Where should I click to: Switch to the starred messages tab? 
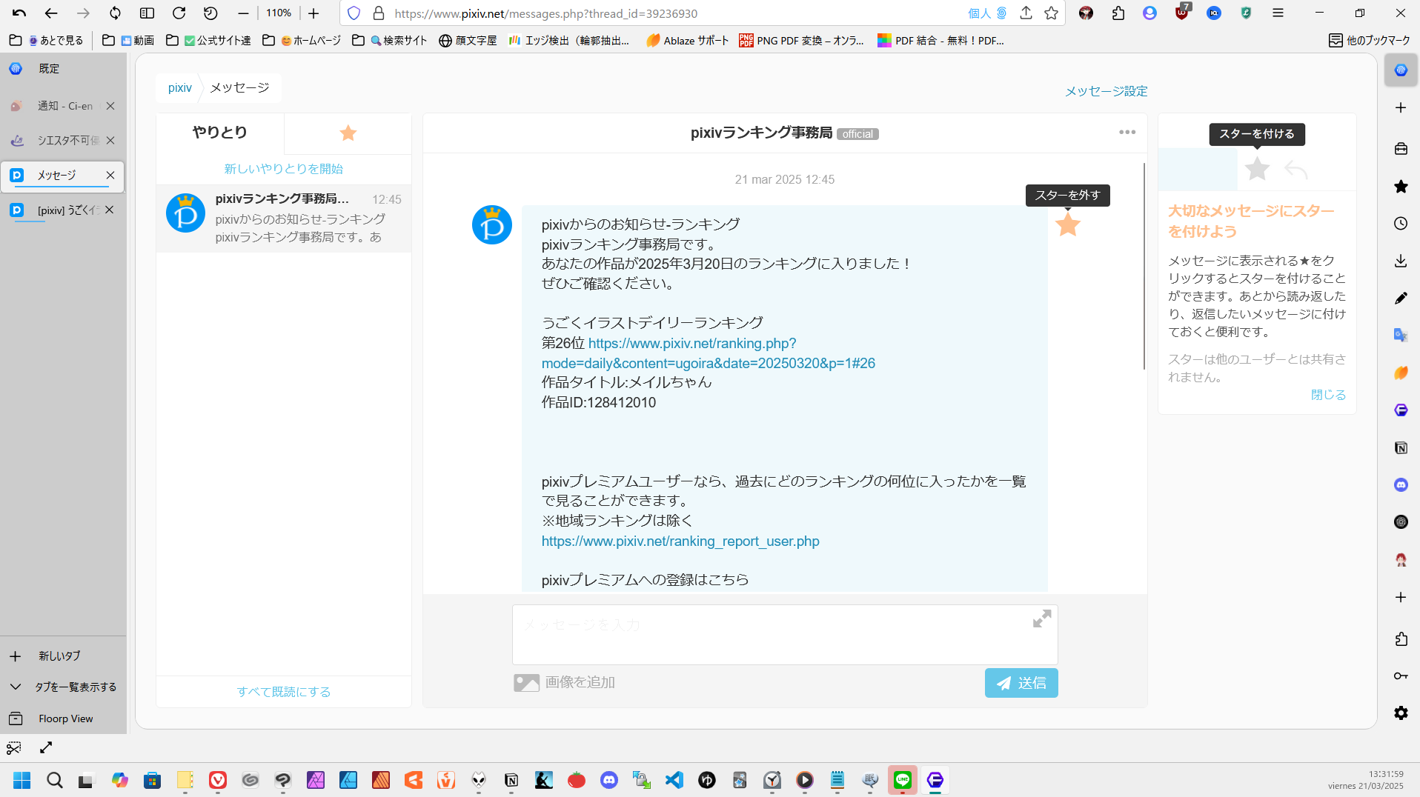(348, 133)
